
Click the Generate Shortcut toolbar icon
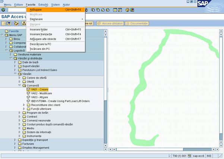pyautogui.click(x=120, y=10)
